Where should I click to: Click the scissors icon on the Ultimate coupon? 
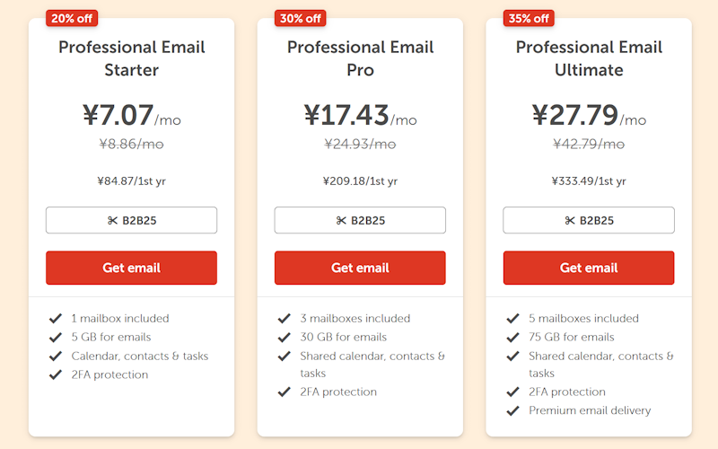click(570, 221)
